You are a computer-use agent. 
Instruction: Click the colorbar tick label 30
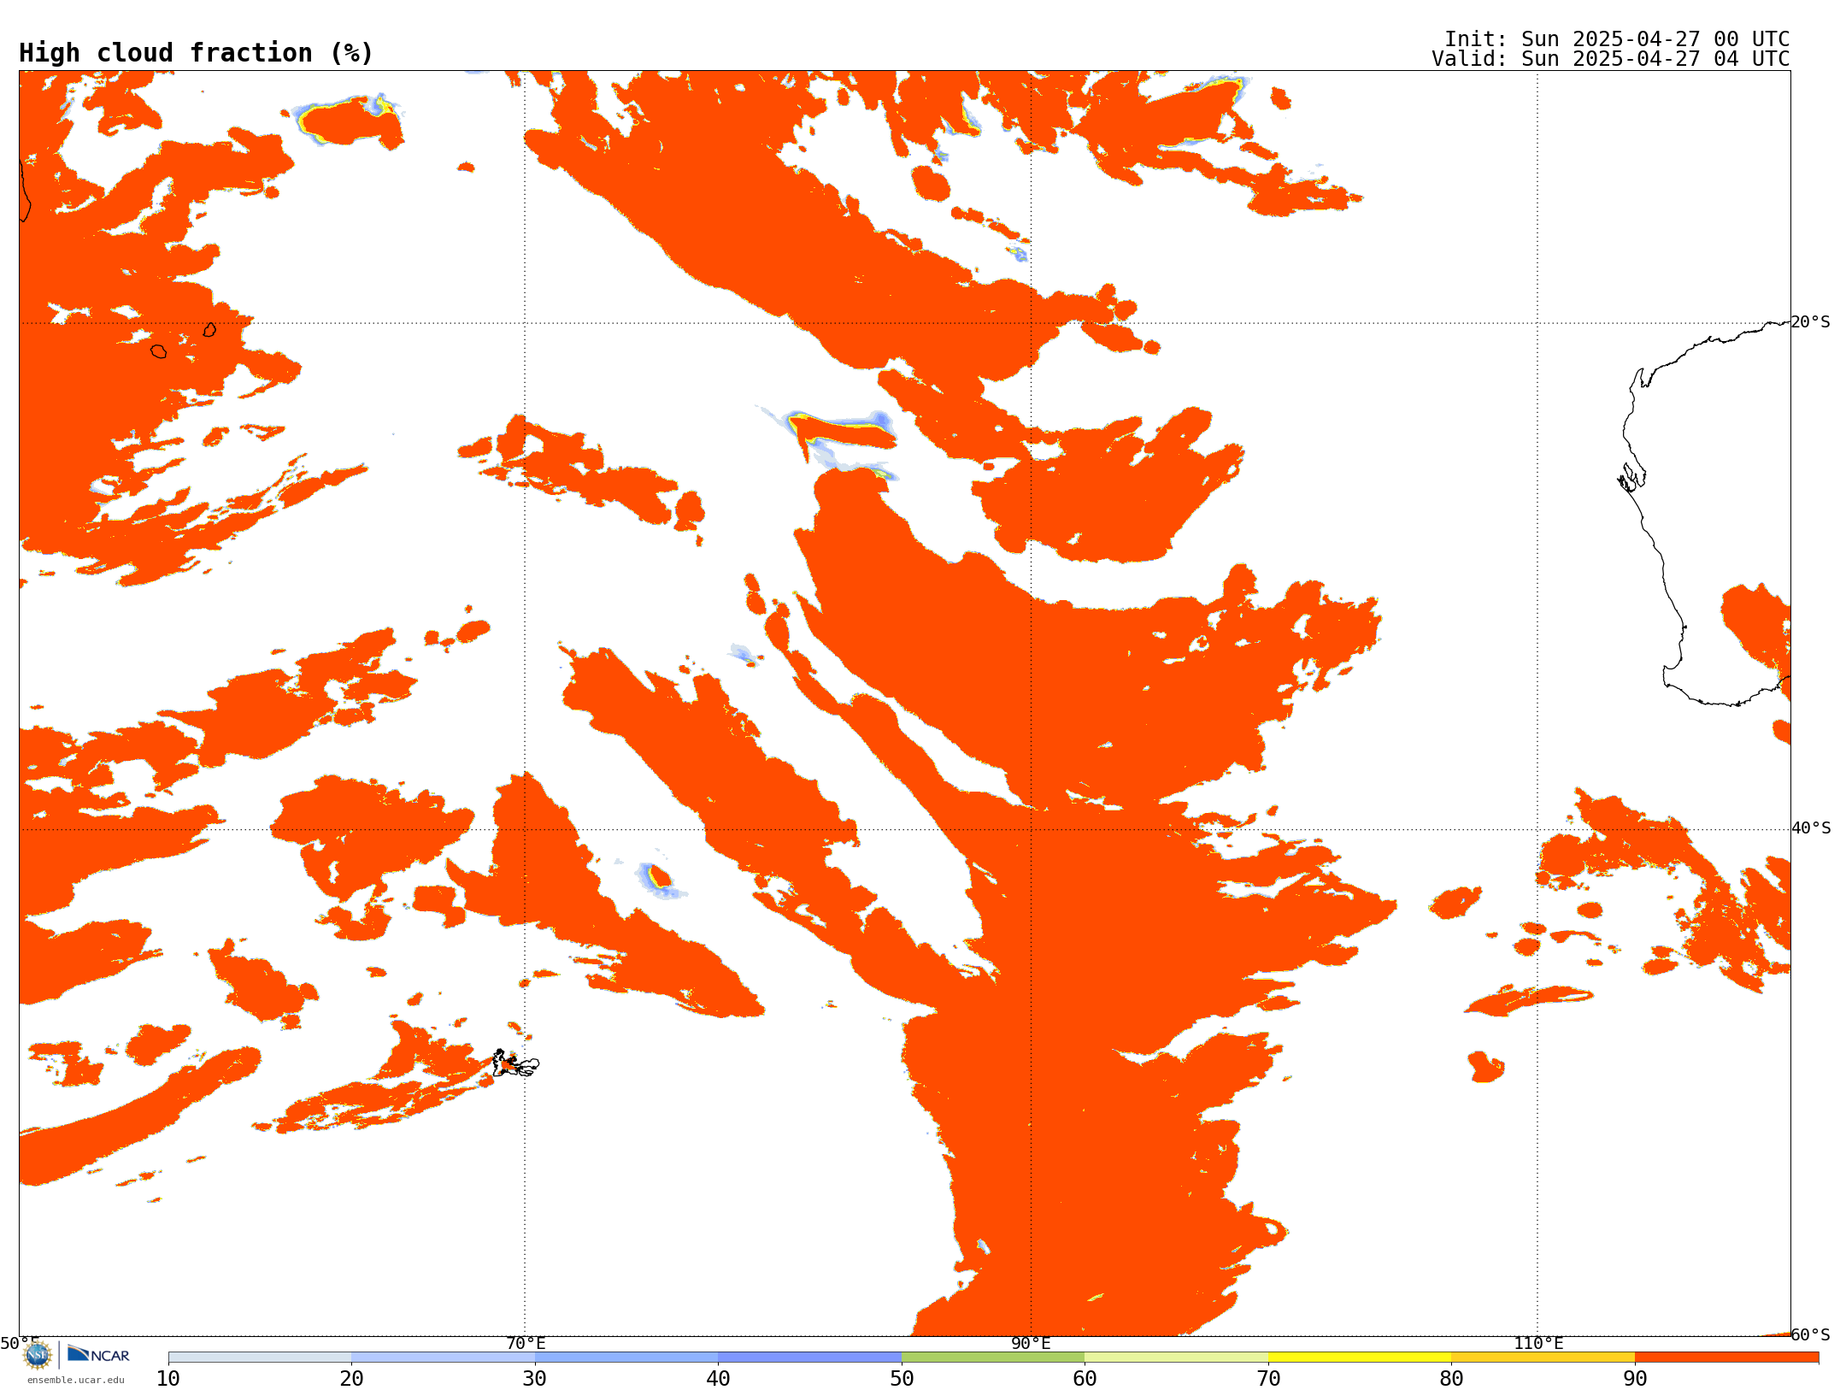[535, 1379]
